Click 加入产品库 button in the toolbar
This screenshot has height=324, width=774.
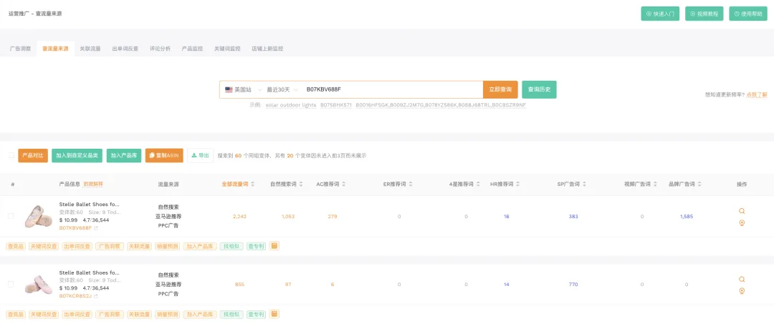pos(124,156)
